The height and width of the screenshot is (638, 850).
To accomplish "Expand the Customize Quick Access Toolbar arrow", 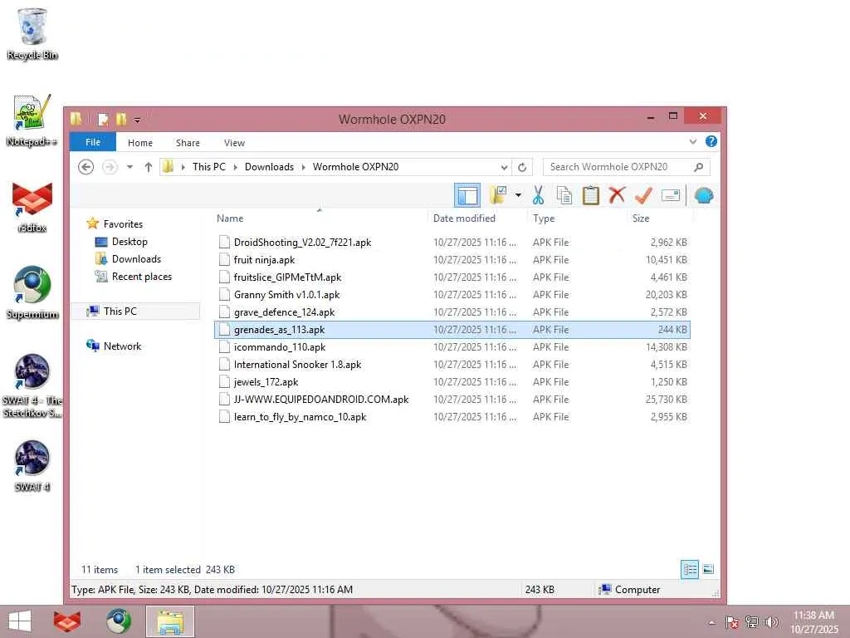I will pos(137,120).
